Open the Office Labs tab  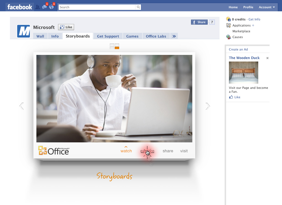pyautogui.click(x=156, y=36)
